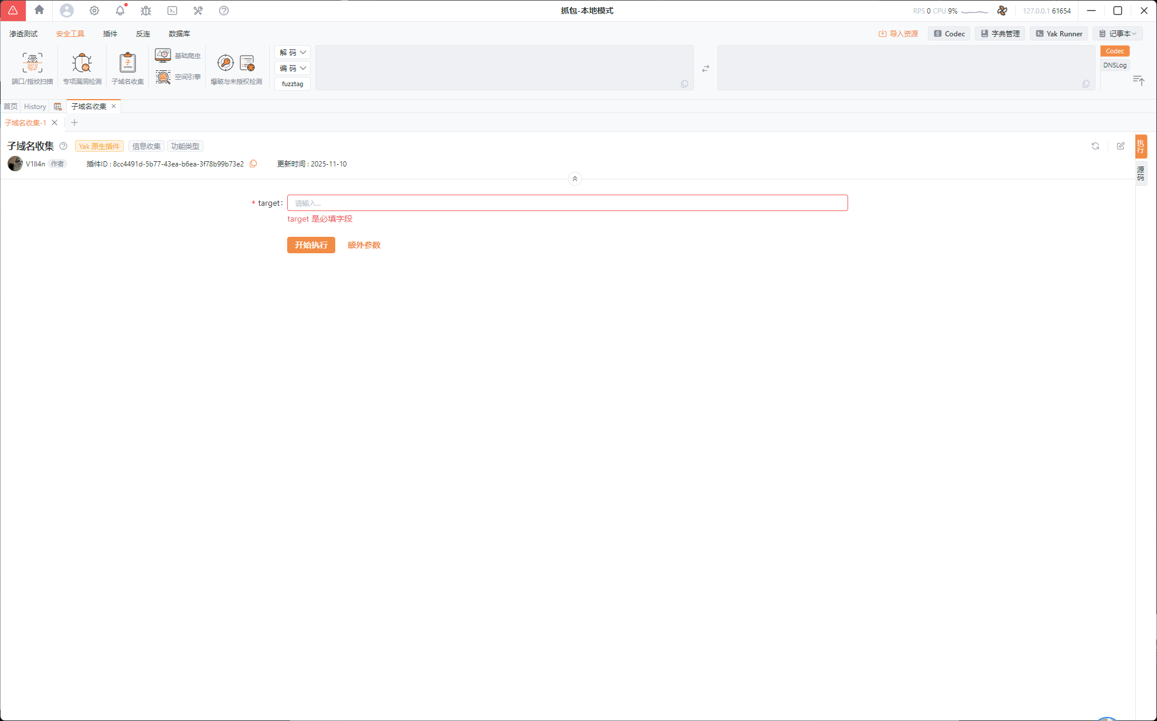Copy the plugin ID

[x=253, y=164]
